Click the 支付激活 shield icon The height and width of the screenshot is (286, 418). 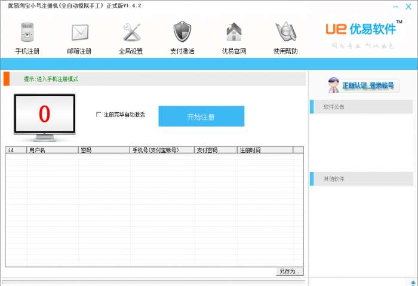pyautogui.click(x=182, y=32)
